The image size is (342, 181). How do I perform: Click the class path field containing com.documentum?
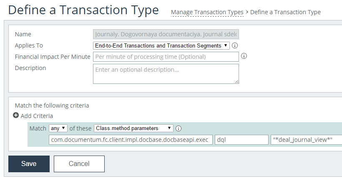(131, 140)
